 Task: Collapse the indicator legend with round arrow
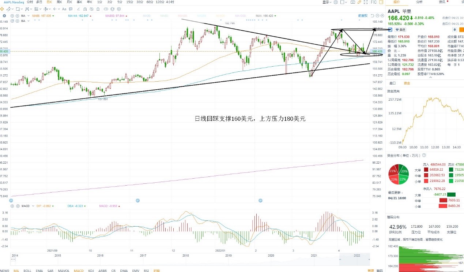4,16
